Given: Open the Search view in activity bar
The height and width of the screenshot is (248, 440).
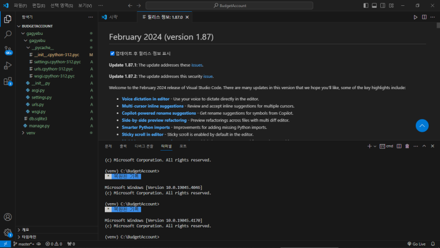Looking at the screenshot, I should tap(8, 34).
